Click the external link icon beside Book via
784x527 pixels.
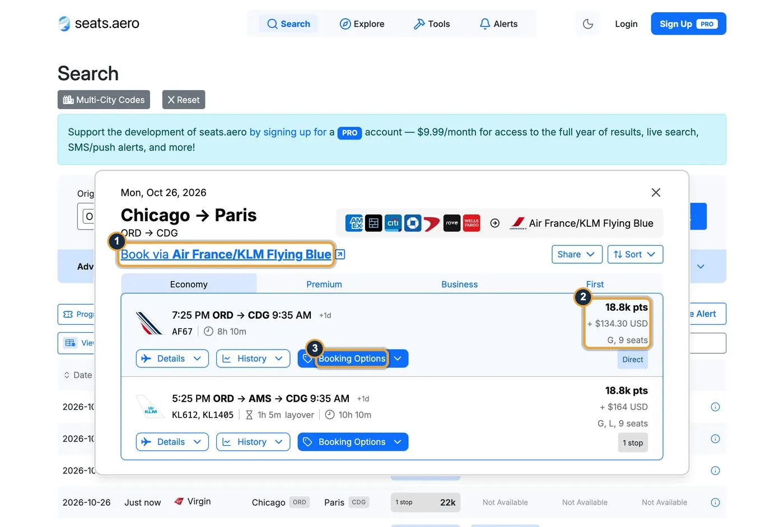click(x=340, y=255)
